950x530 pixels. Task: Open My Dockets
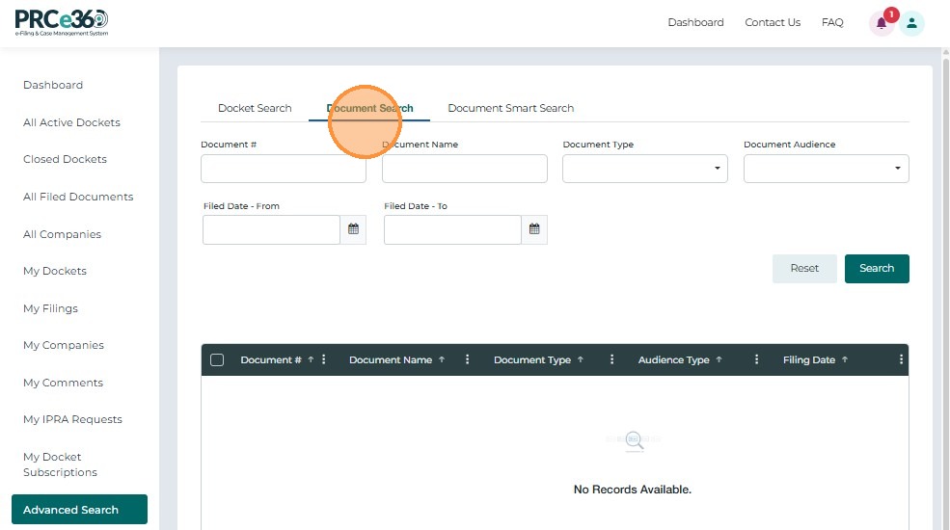pyautogui.click(x=55, y=271)
